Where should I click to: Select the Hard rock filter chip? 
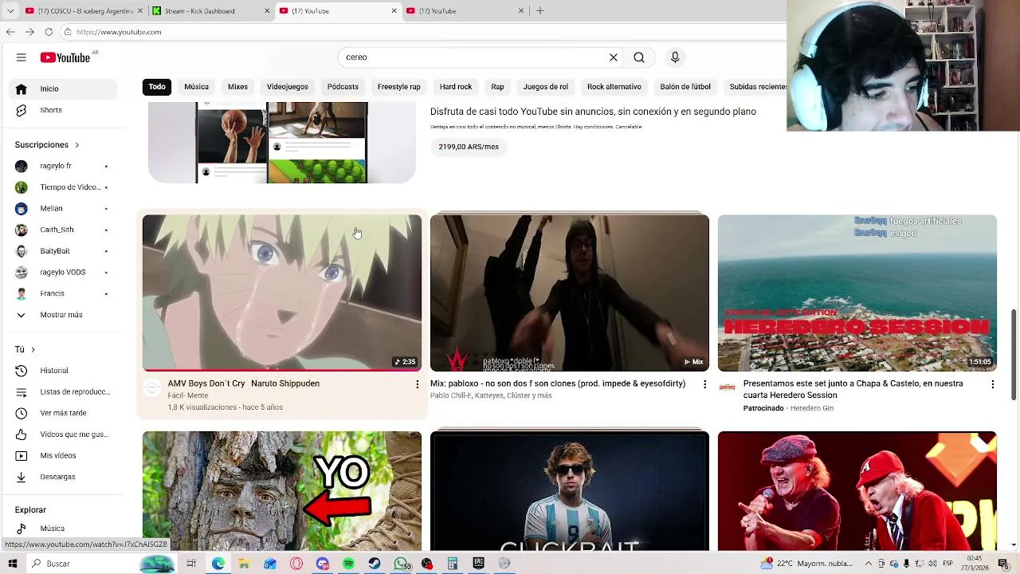(x=456, y=87)
